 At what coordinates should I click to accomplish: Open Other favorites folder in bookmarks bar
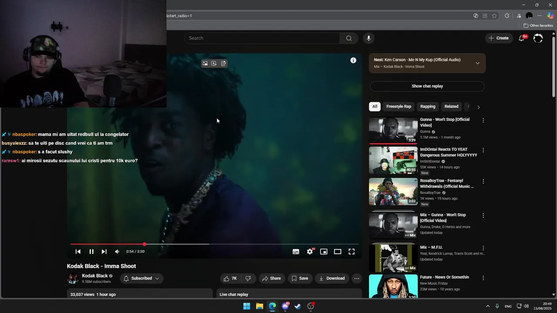pos(538,26)
